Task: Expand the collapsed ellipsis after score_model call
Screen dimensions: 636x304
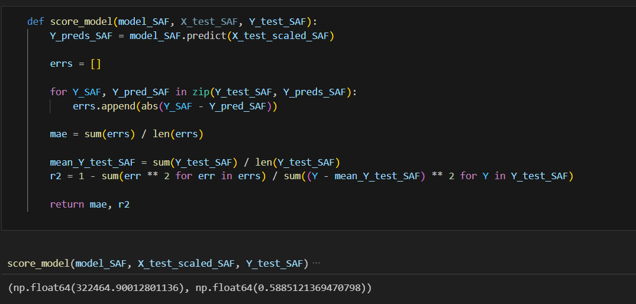Action: [317, 263]
